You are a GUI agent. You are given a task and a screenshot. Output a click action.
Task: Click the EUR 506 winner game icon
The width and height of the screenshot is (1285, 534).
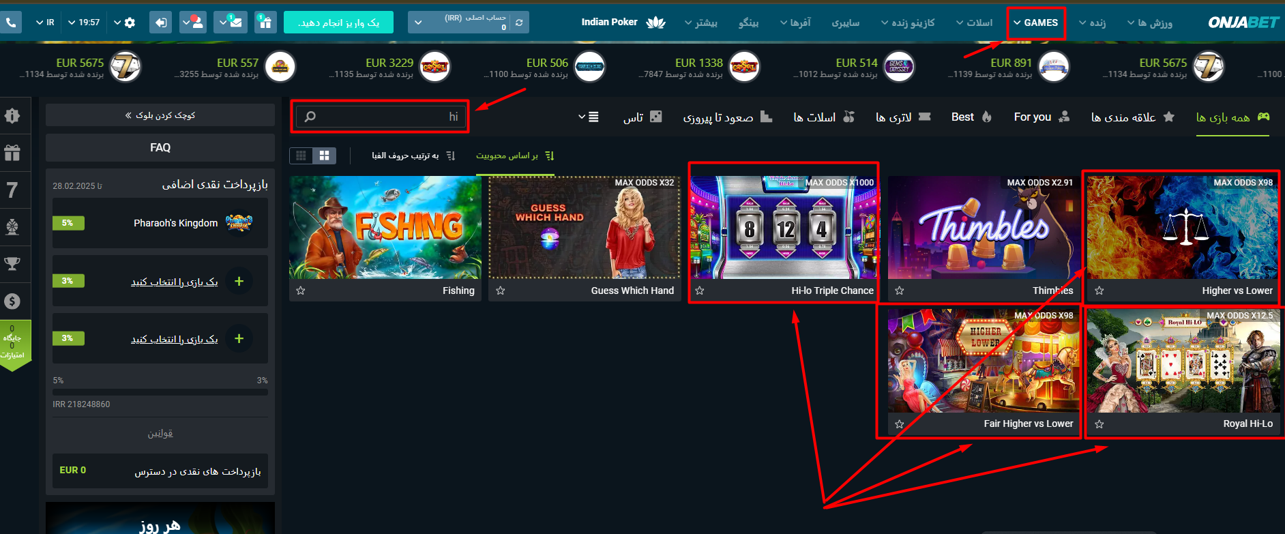pos(589,67)
